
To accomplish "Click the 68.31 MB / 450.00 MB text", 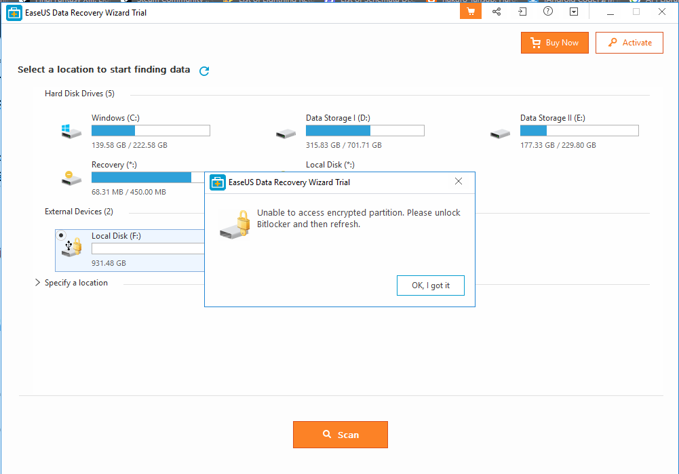I will [129, 192].
